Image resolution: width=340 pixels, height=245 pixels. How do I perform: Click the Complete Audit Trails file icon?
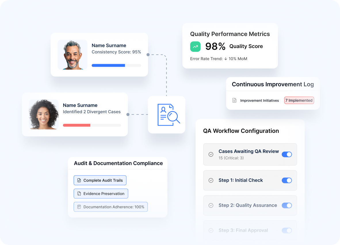click(79, 180)
